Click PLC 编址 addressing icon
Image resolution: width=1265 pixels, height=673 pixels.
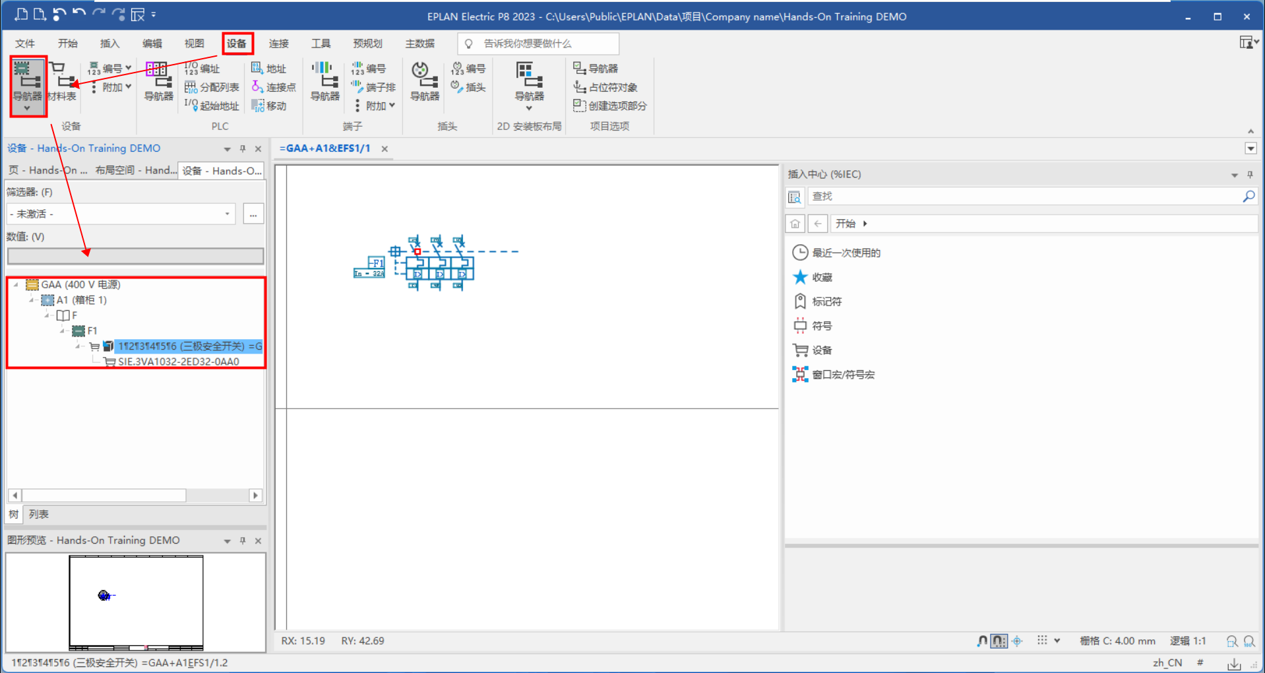[202, 69]
